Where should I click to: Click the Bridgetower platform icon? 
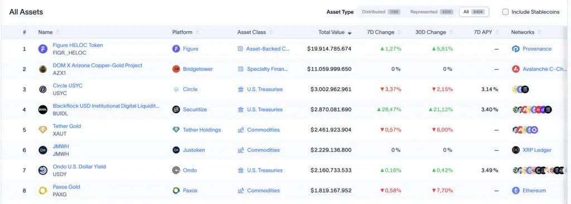click(x=176, y=69)
